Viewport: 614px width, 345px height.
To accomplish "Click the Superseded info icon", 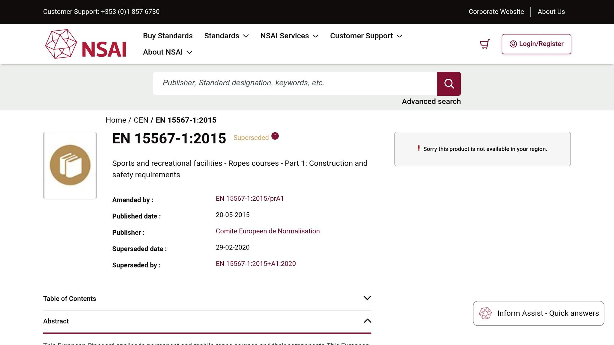I will click(275, 136).
